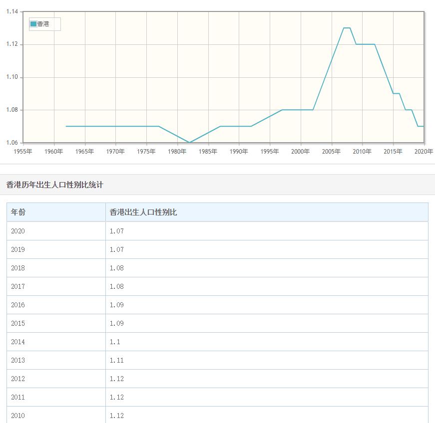Click the 香港历年出生人口性别比统计 section heading
The width and height of the screenshot is (435, 423).
[x=55, y=185]
